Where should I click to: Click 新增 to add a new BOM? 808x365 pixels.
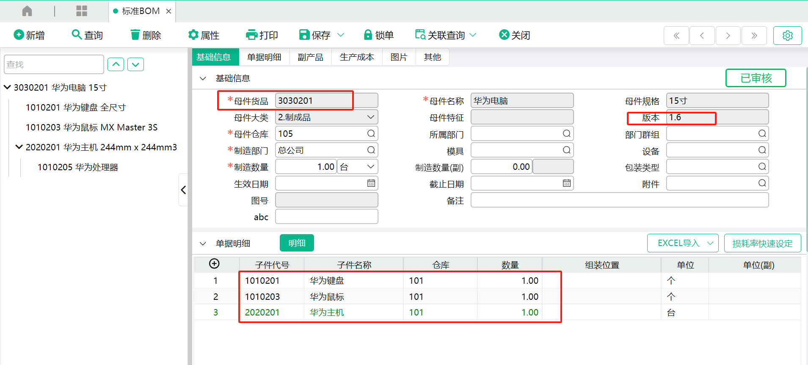click(29, 35)
